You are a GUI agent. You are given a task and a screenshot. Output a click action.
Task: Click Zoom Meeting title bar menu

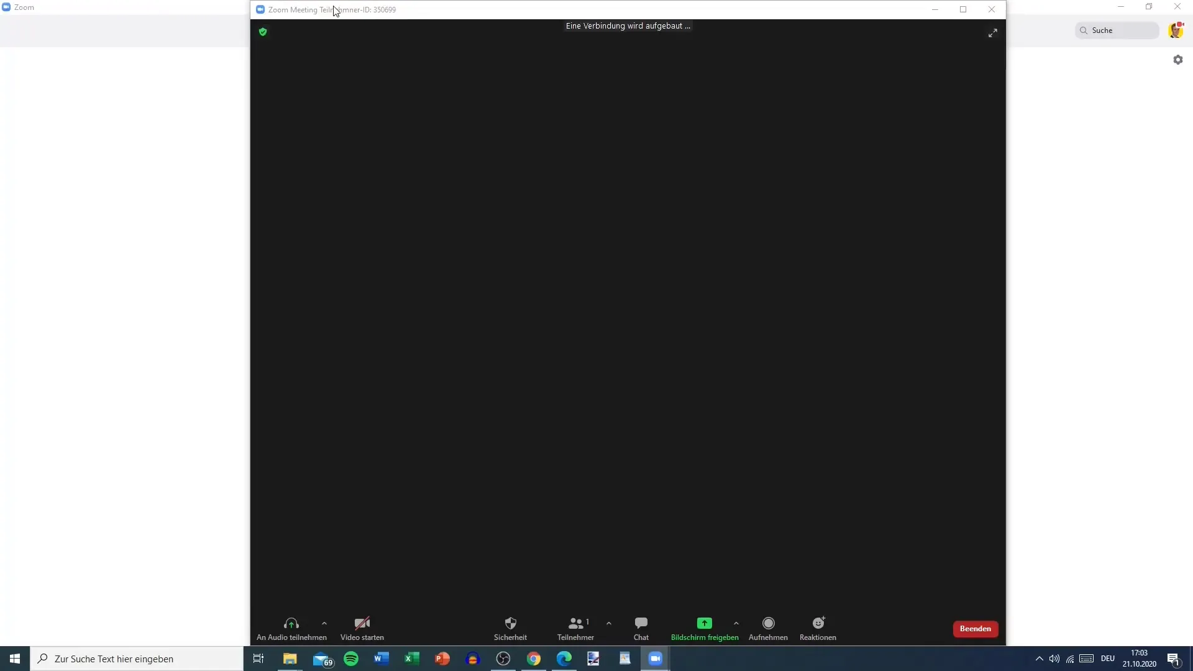[260, 9]
